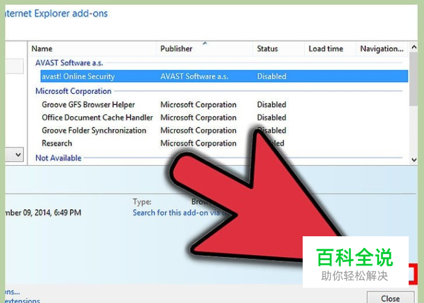Screen dimensions: 424x303
Task: Click the Navigation... column header
Action: 382,49
